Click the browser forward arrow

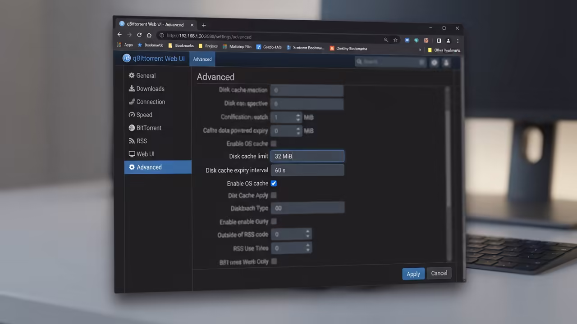(x=129, y=35)
